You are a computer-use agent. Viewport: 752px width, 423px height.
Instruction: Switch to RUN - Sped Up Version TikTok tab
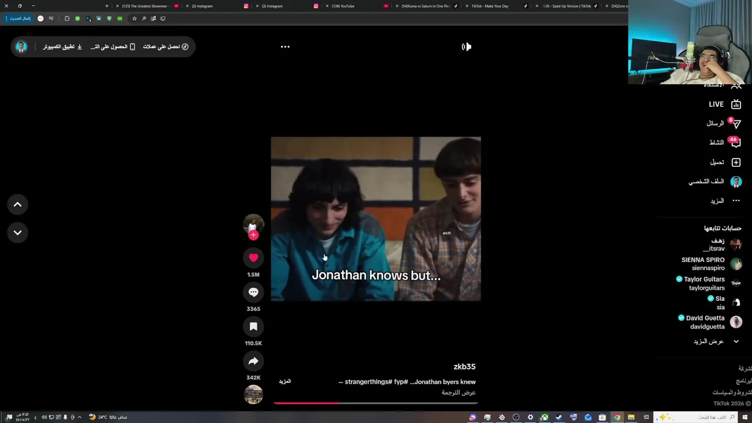click(x=566, y=6)
